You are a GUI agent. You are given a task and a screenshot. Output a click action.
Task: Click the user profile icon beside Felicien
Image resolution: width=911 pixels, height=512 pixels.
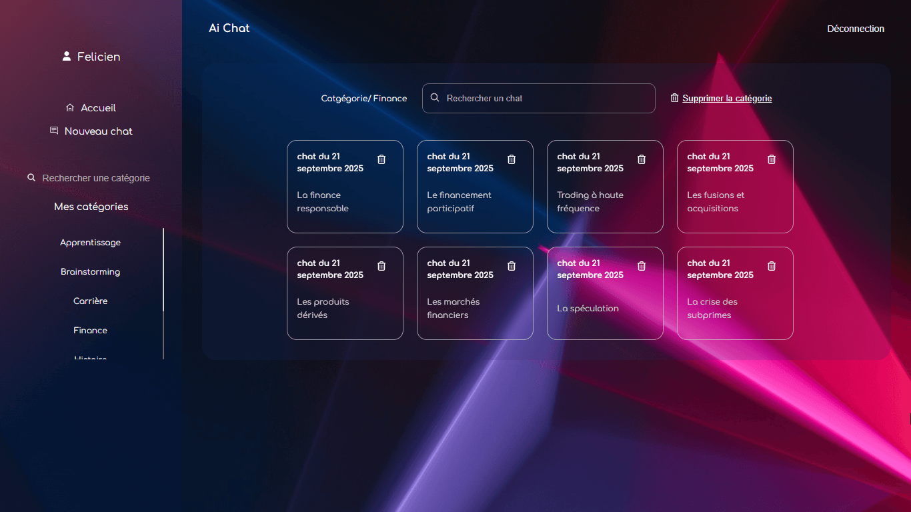click(67, 57)
